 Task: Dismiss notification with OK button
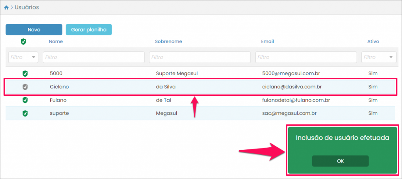pyautogui.click(x=340, y=161)
